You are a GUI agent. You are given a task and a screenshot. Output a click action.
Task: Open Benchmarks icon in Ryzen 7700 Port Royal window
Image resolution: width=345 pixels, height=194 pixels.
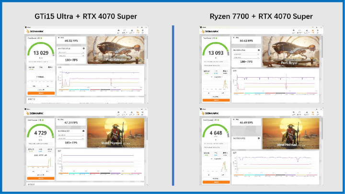point(299,31)
